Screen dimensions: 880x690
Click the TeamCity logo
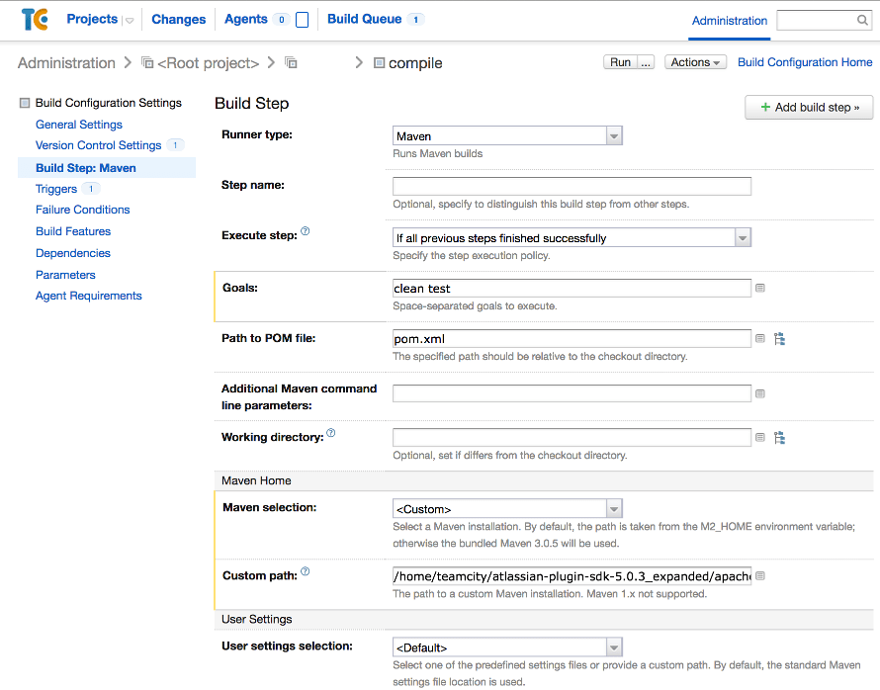35,20
